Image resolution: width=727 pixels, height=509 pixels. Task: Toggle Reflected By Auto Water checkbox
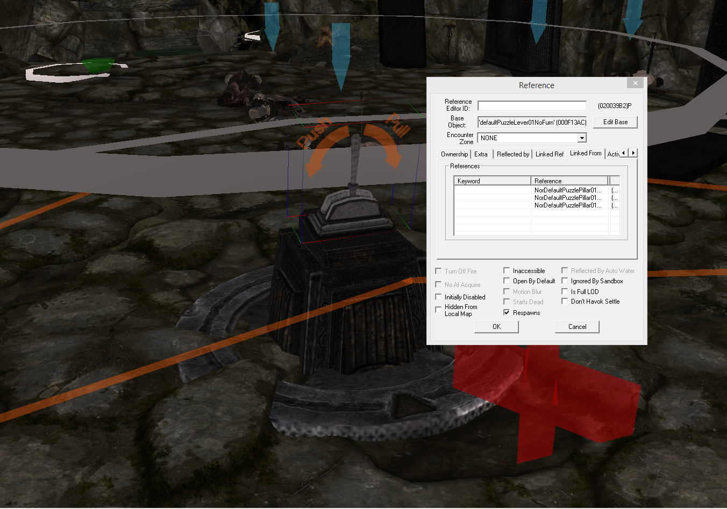coord(565,270)
